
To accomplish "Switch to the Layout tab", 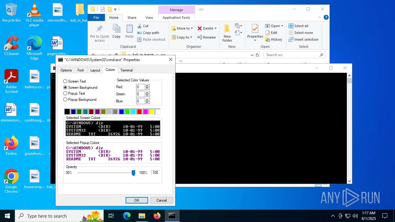I will pyautogui.click(x=95, y=70).
